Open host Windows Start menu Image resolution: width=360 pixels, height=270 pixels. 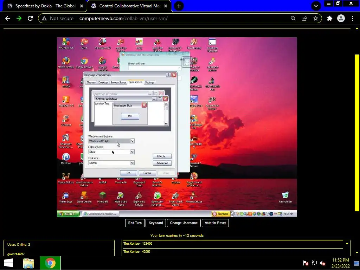pyautogui.click(x=8, y=263)
